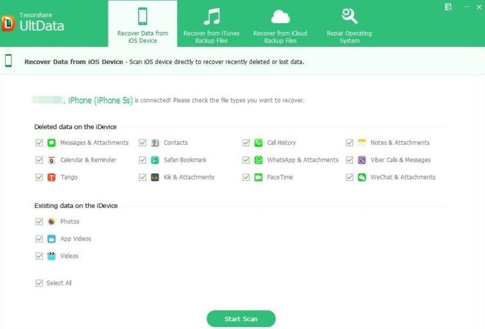This screenshot has height=329, width=485.
Task: Click the Photos flower icon
Action: click(x=51, y=222)
